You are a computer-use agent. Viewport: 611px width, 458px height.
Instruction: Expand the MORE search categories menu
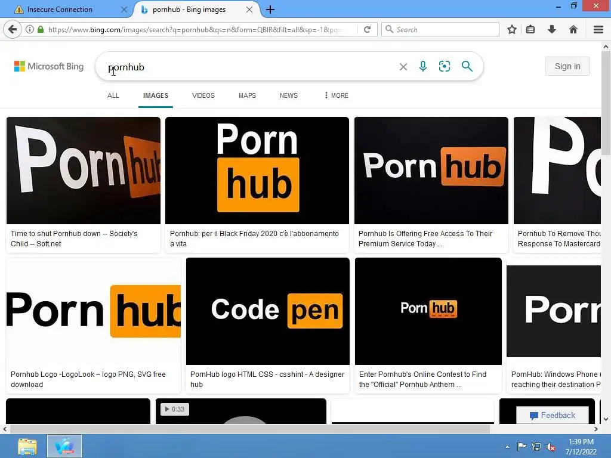(x=337, y=95)
